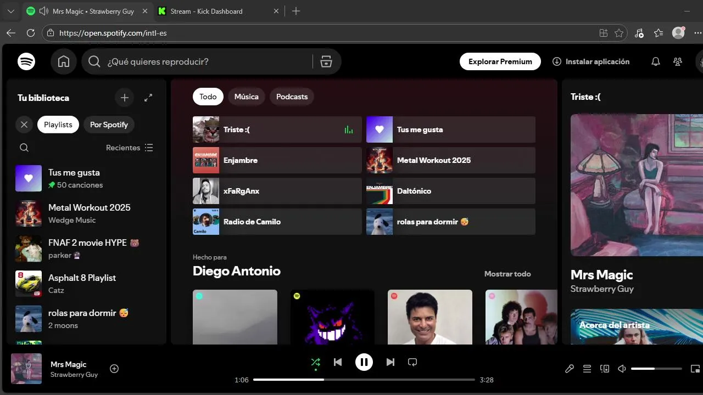Click Strawberry Guy under the large cover
This screenshot has width=703, height=395.
[x=602, y=289]
